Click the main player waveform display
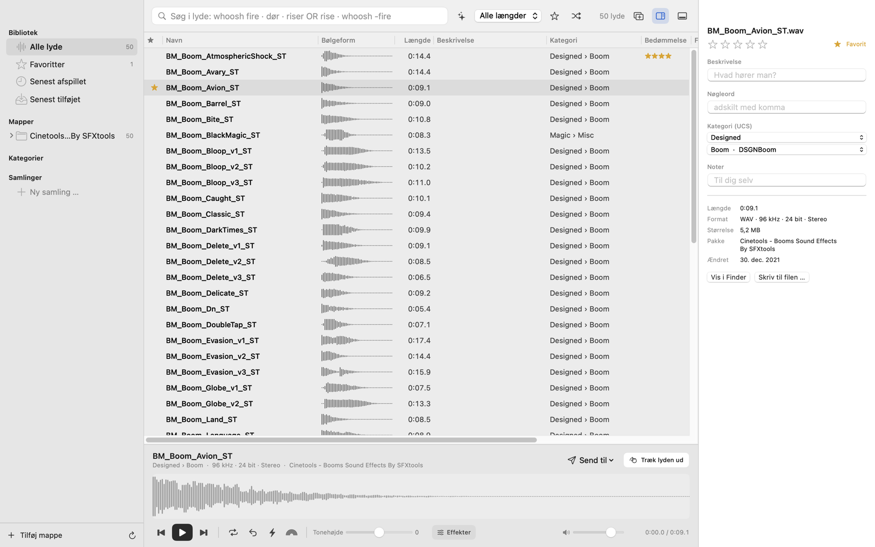The width and height of the screenshot is (875, 547). coord(421,496)
